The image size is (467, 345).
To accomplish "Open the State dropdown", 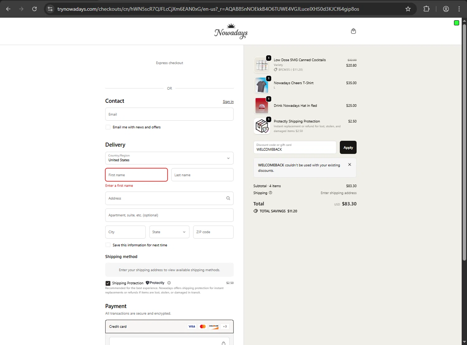I will pyautogui.click(x=169, y=232).
